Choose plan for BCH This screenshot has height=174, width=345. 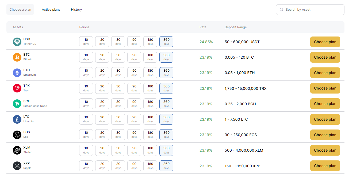coord(325,104)
